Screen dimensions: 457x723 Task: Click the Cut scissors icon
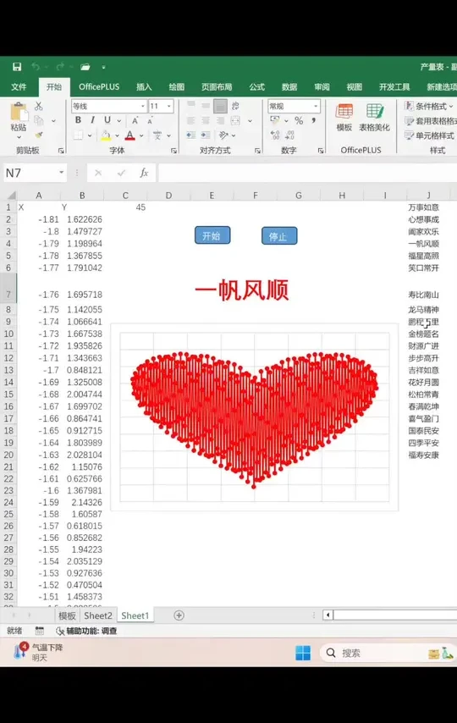click(39, 106)
